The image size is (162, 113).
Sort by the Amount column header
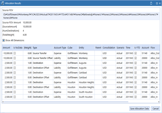[x=6, y=47]
